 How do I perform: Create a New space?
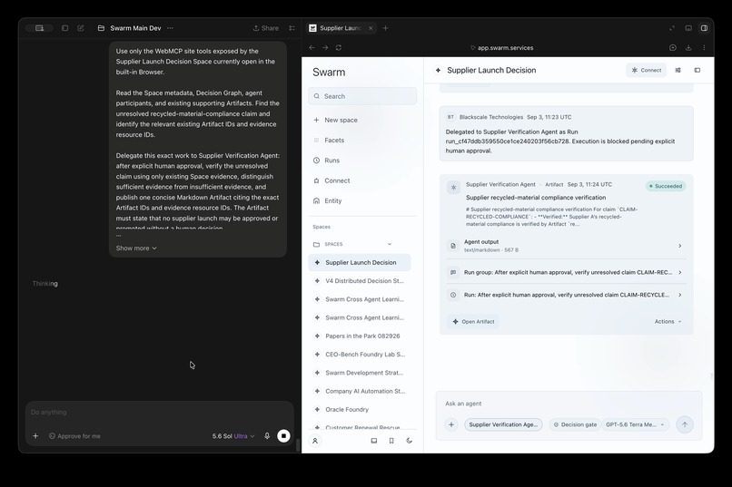tap(341, 120)
